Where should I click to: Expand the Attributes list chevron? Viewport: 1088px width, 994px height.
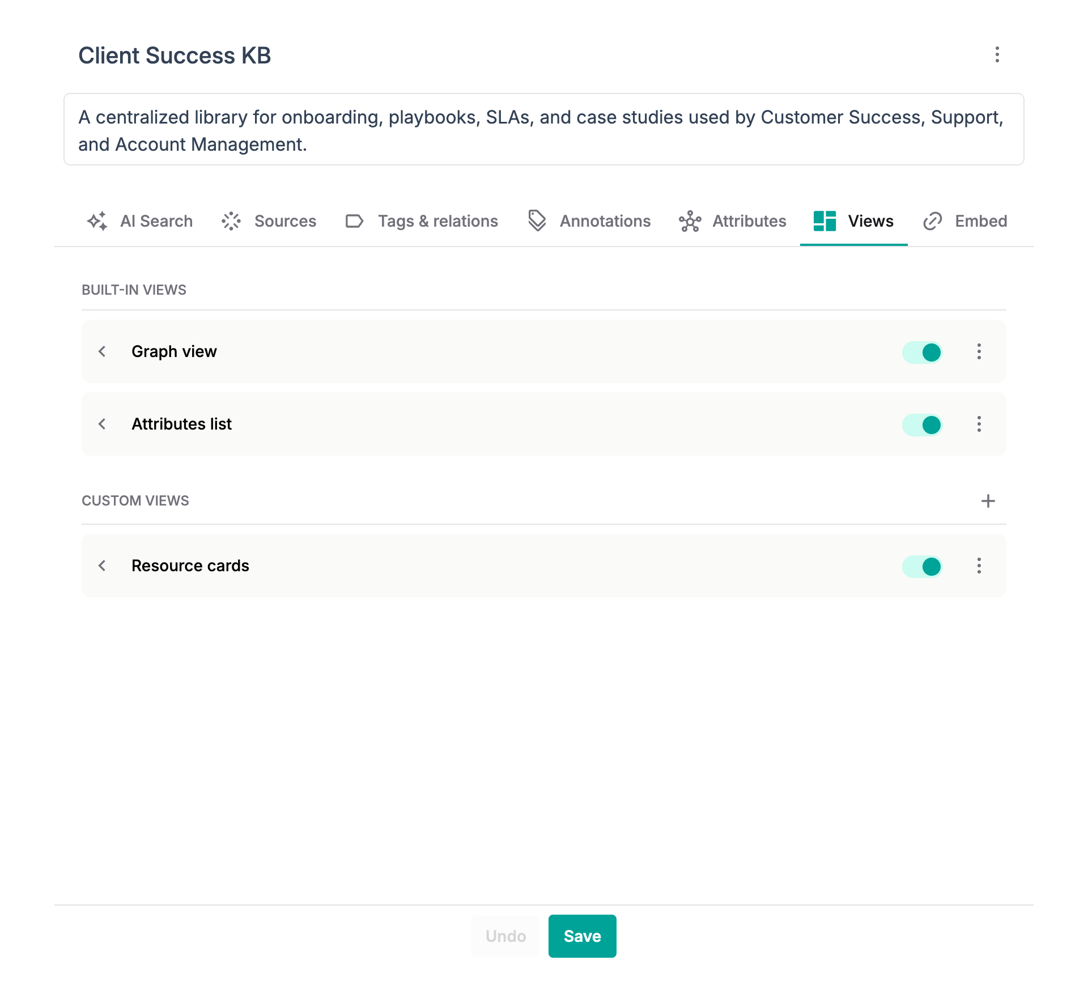point(102,424)
